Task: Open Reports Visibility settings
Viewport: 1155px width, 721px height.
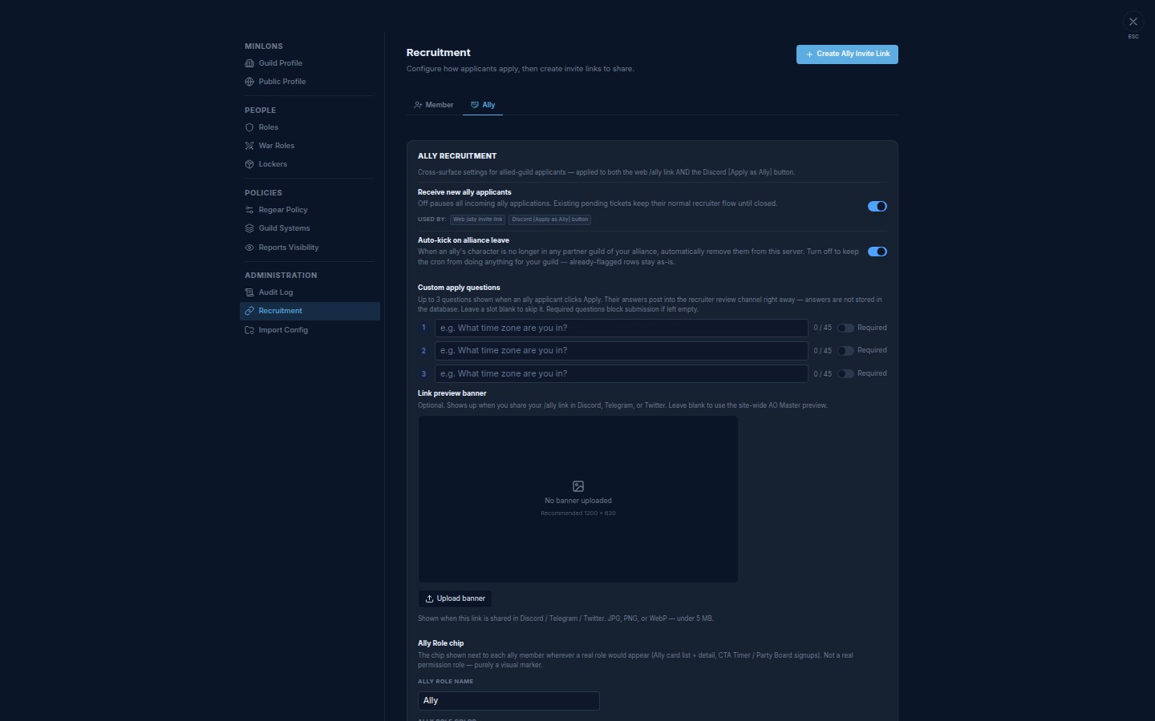Action: click(310, 248)
